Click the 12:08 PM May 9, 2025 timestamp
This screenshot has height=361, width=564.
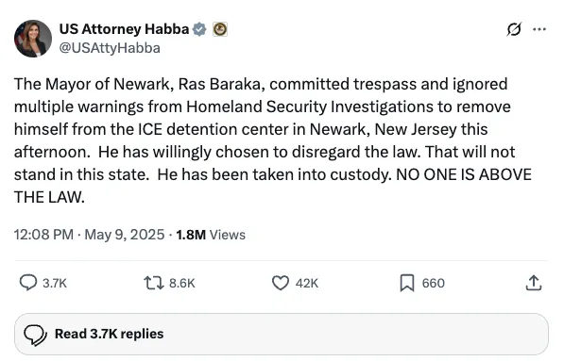click(89, 235)
